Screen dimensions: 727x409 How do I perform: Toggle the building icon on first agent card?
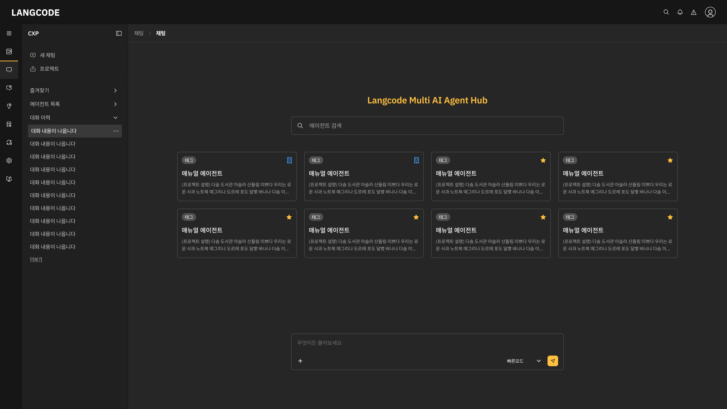[289, 160]
